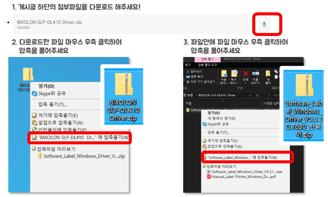Open the 압축 폴더 도구 ribbon tab

click(208, 65)
